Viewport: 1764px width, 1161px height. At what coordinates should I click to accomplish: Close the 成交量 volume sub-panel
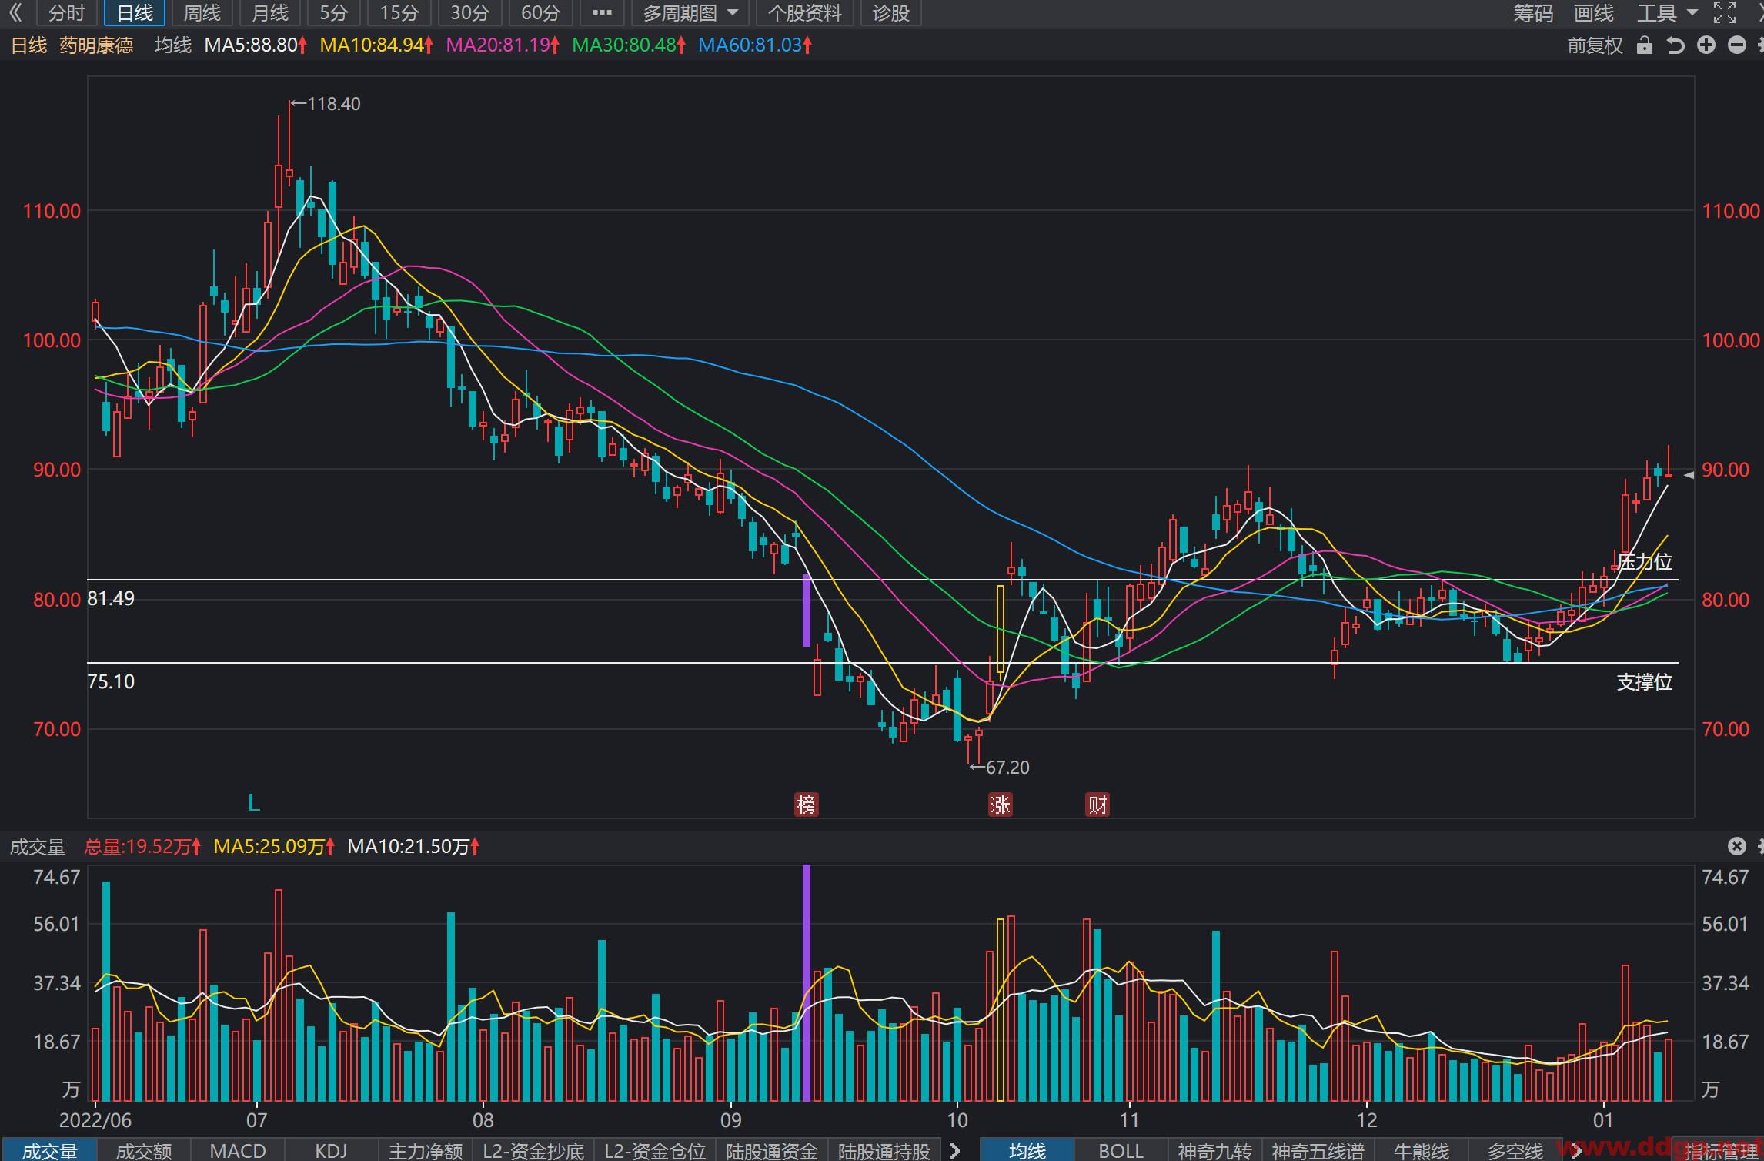click(x=1737, y=846)
